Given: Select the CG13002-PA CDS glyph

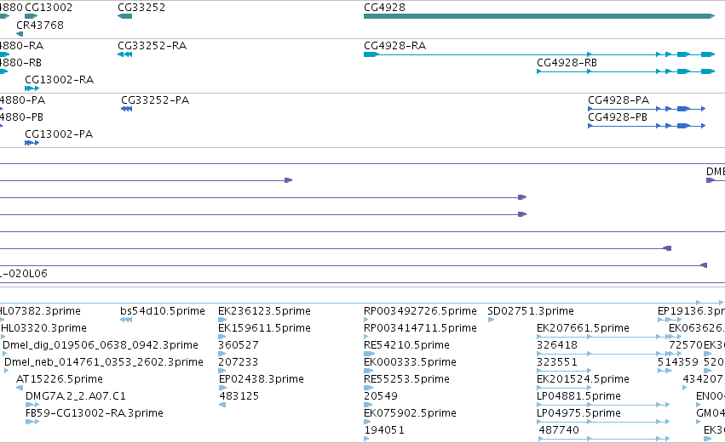Looking at the screenshot, I should click(x=32, y=143).
